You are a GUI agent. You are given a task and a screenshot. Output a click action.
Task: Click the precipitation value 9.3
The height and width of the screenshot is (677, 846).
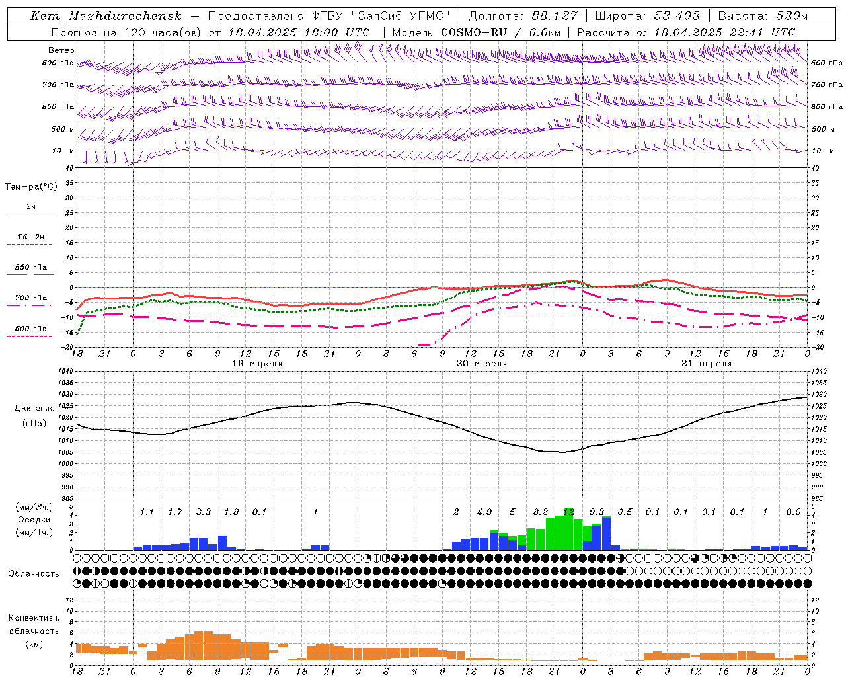(597, 512)
